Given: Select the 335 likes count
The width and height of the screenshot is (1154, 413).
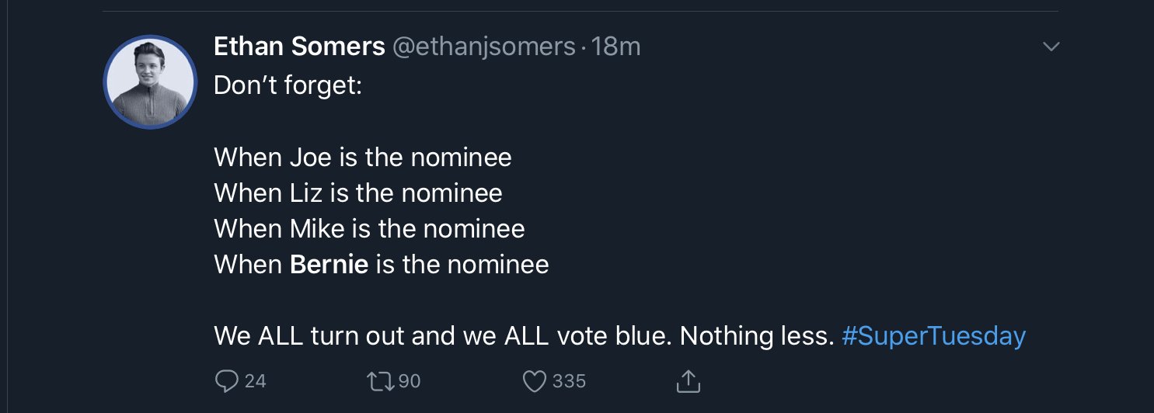Looking at the screenshot, I should (x=569, y=381).
